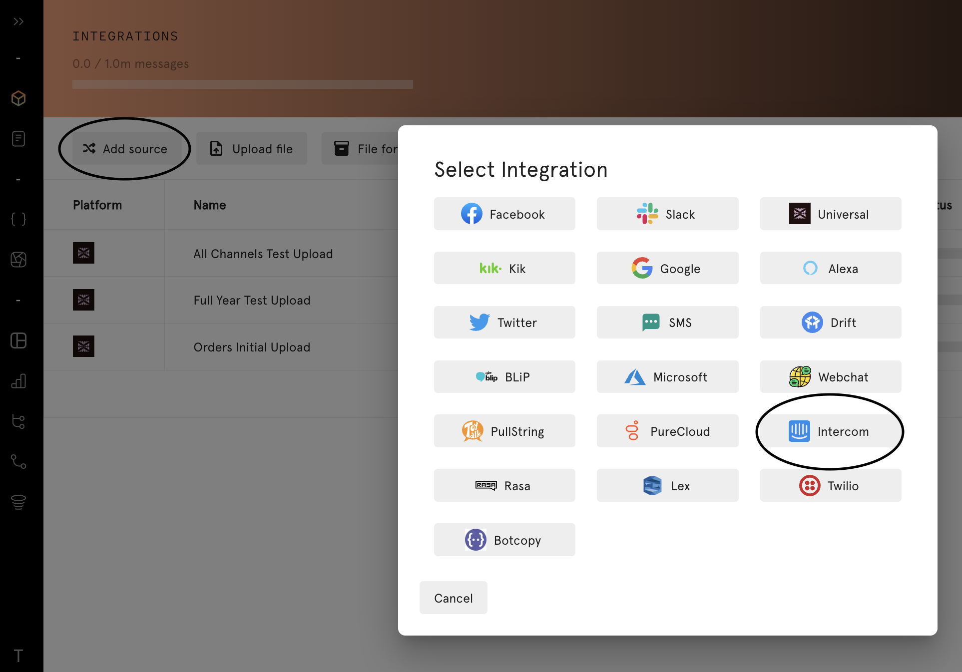The image size is (962, 672).
Task: Expand the sidebar with double chevron
Action: (18, 21)
